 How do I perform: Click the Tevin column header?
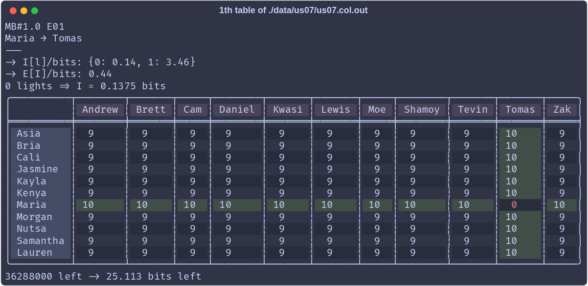click(x=473, y=109)
